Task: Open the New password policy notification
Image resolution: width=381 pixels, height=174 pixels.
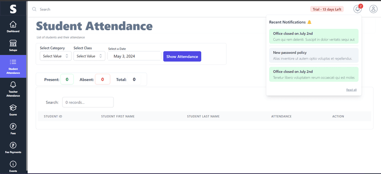Action: [x=314, y=55]
